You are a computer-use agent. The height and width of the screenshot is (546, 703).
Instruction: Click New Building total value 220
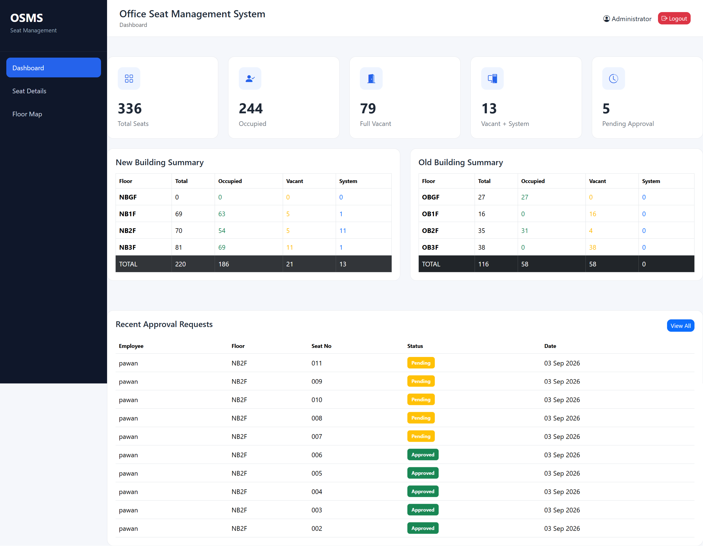(180, 264)
